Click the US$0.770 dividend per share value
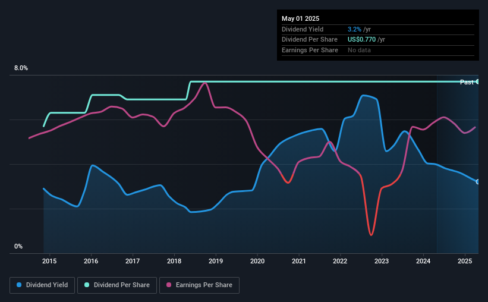This screenshot has height=302, width=488. [361, 40]
